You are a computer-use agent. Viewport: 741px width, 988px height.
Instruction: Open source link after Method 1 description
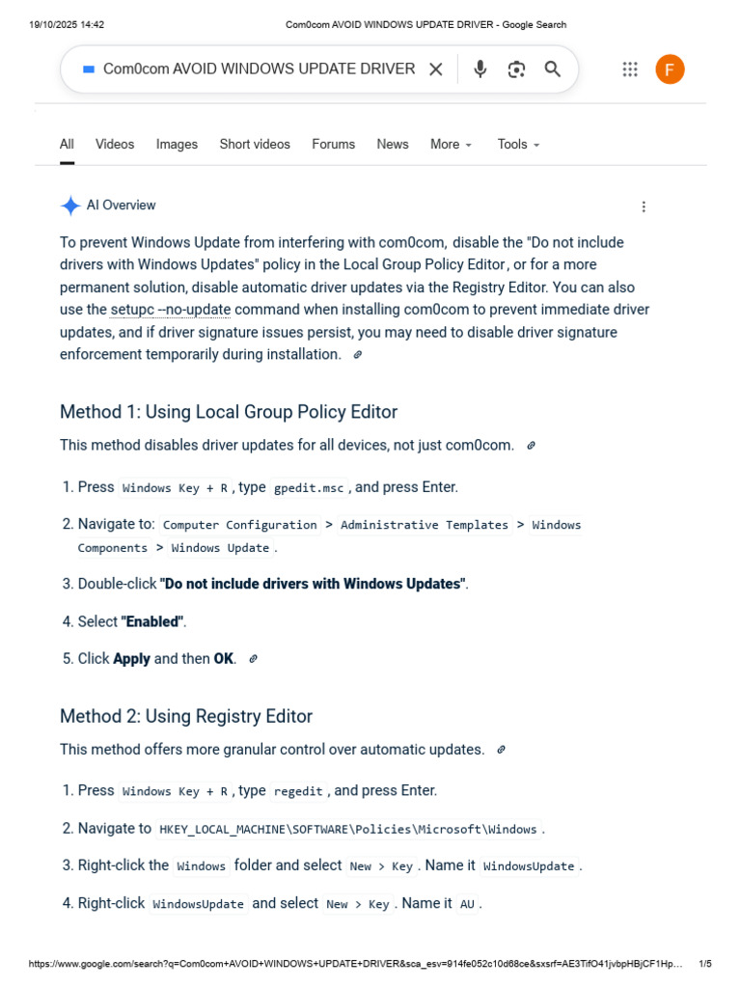[x=532, y=446]
